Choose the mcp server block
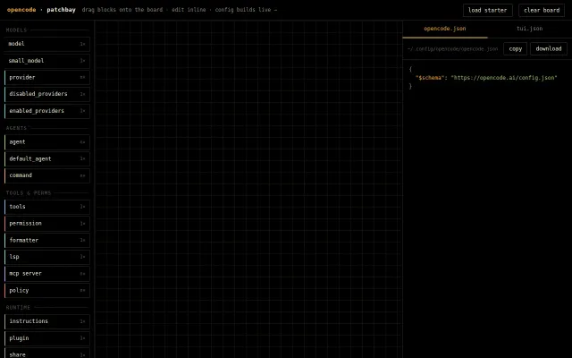572x358 pixels. tap(47, 274)
